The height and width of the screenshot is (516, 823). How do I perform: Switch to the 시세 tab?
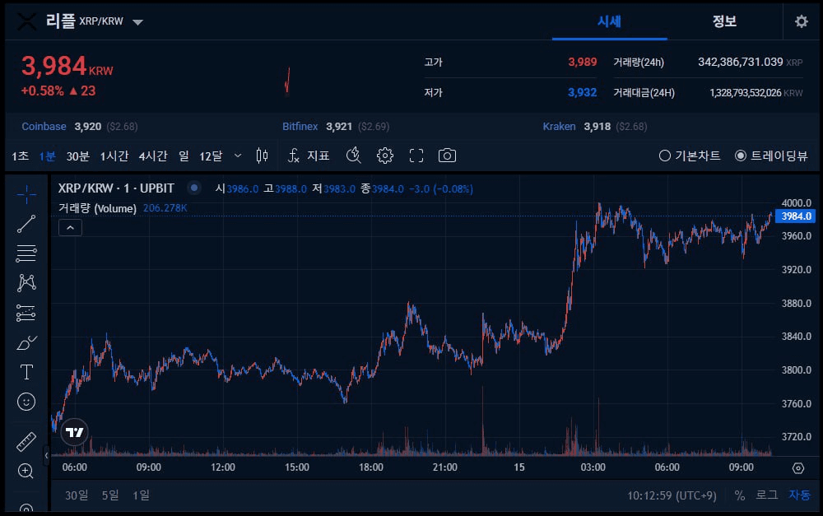(x=609, y=22)
